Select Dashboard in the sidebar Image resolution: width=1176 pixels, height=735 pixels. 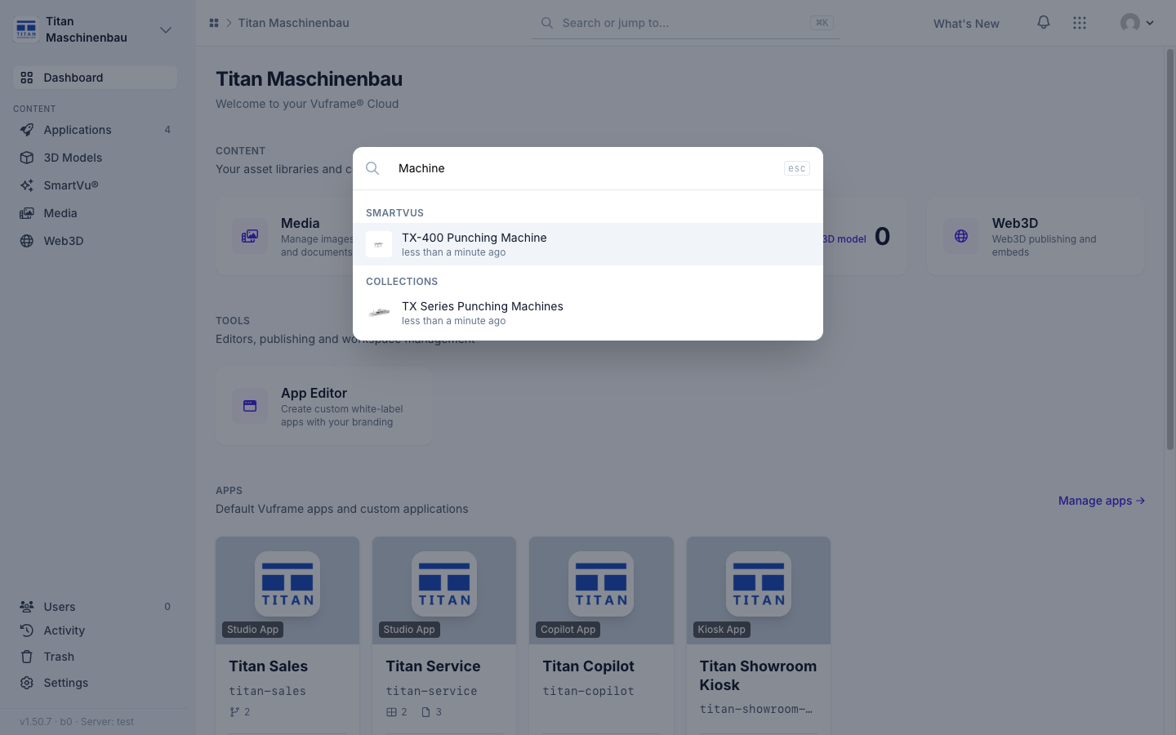pos(95,78)
